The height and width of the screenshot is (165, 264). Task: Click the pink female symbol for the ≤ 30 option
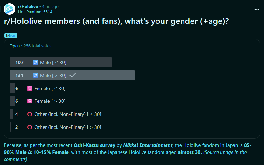pyautogui.click(x=30, y=89)
